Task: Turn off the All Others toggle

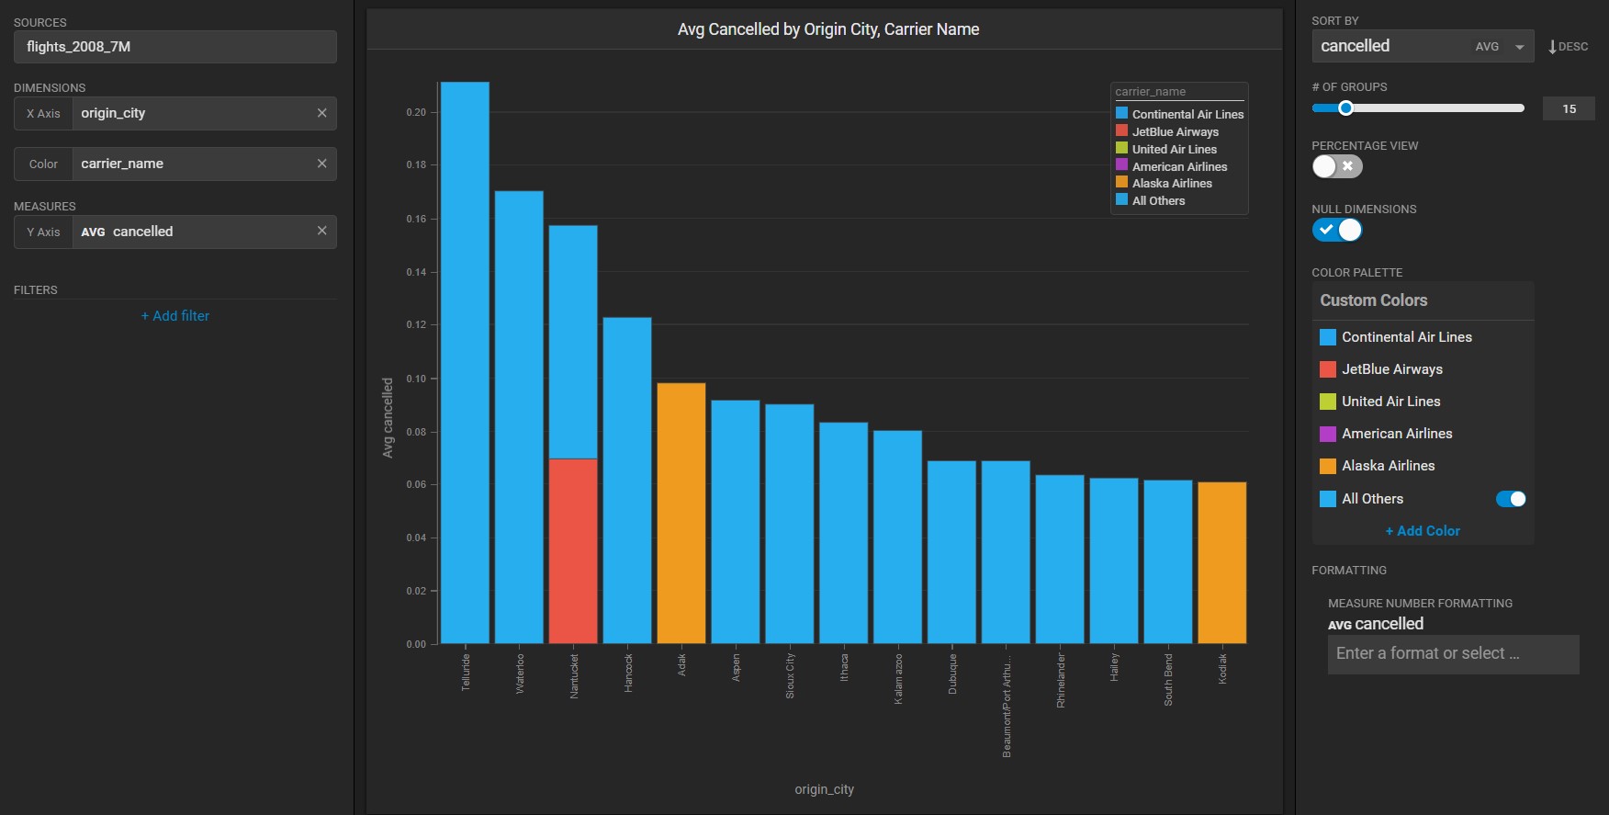Action: 1510,499
